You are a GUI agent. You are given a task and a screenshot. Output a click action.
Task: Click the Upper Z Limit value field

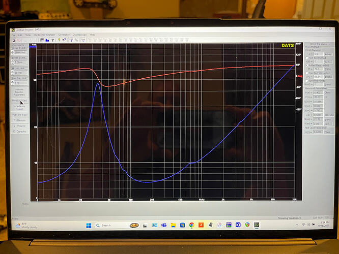[x=20, y=52]
